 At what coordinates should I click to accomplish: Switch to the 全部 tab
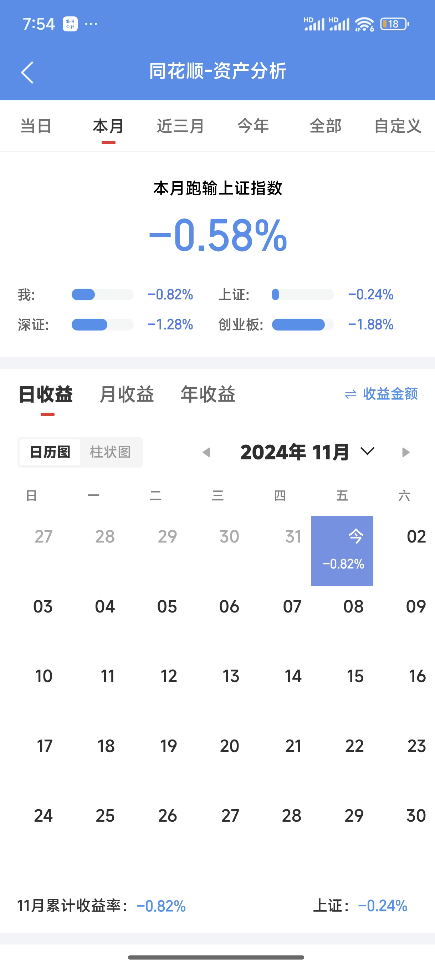tap(326, 126)
